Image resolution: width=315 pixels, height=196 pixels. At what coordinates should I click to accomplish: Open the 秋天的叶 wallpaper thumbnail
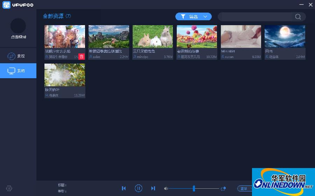click(x=65, y=75)
